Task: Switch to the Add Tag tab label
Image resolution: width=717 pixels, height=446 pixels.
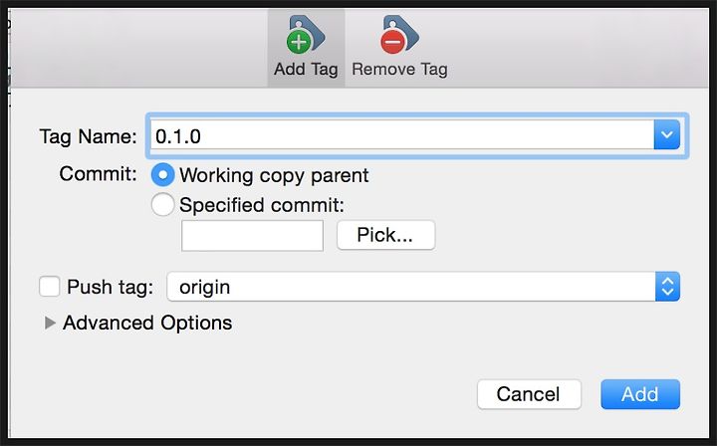Action: 306,69
